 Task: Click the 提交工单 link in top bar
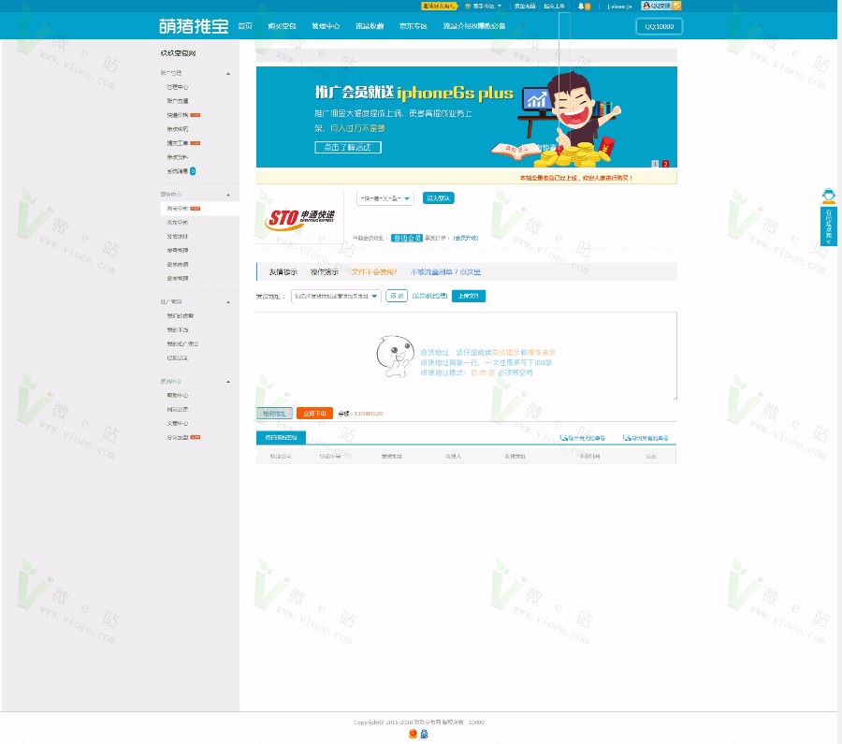point(554,6)
